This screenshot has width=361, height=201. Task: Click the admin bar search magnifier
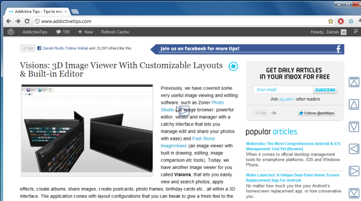coord(356,32)
